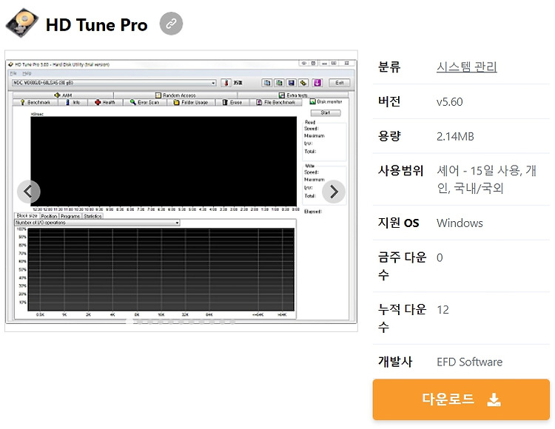Click the Start button in Disk monitor
Viewport: 555px width, 429px height.
(x=326, y=112)
